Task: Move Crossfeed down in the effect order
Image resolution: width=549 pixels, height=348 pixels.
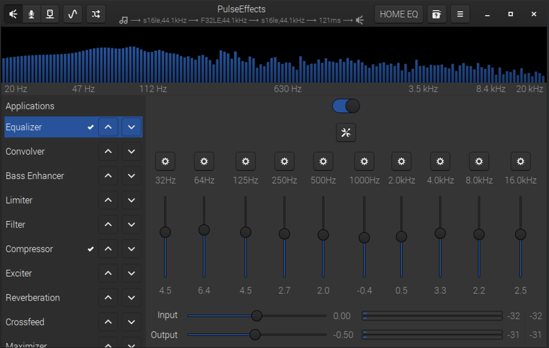Action: click(131, 322)
